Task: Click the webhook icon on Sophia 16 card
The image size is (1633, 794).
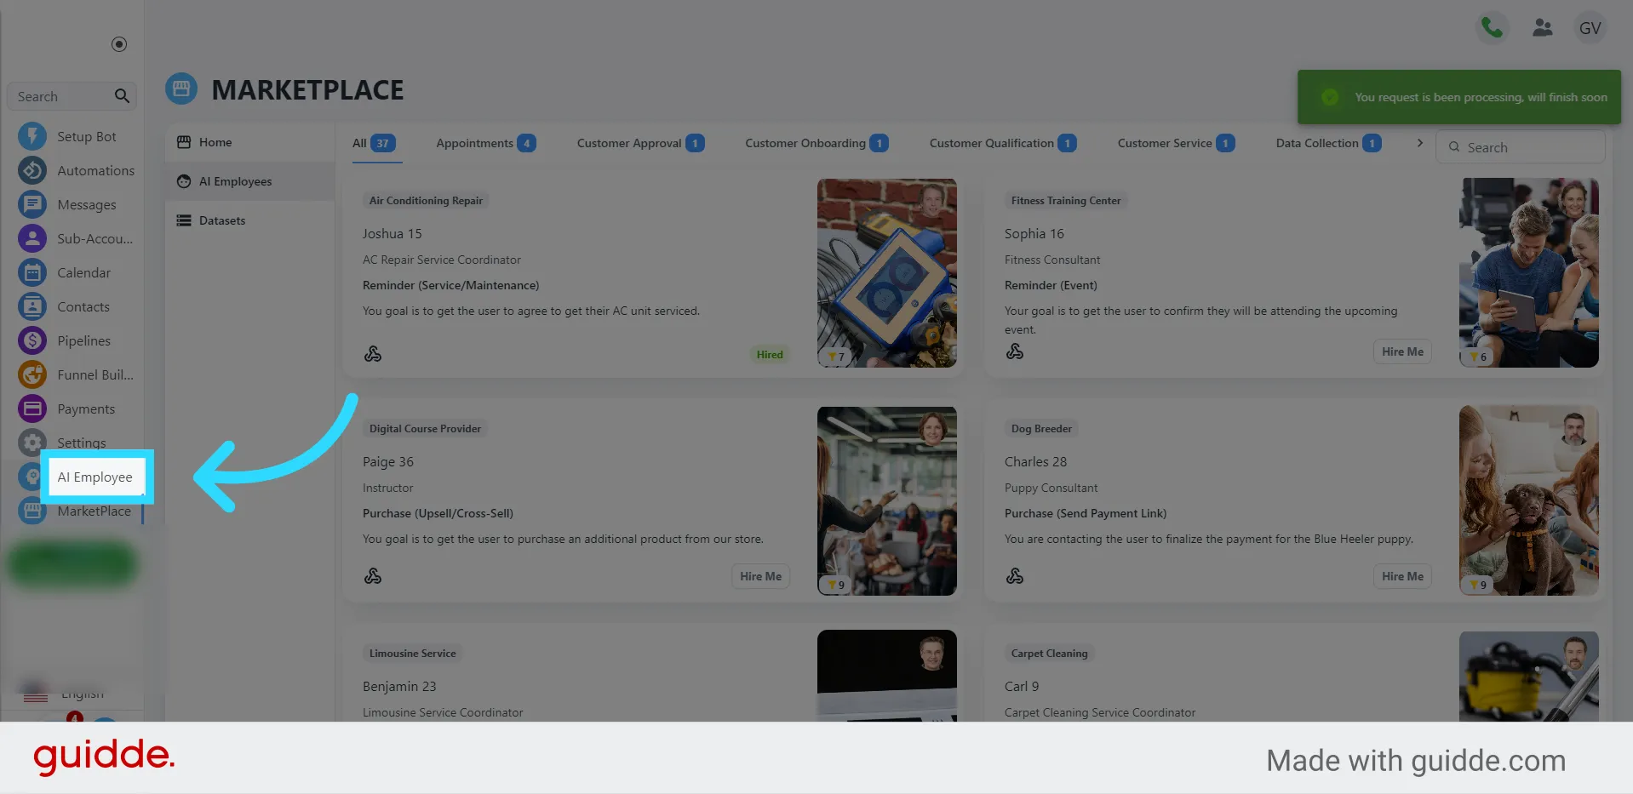Action: point(1015,351)
